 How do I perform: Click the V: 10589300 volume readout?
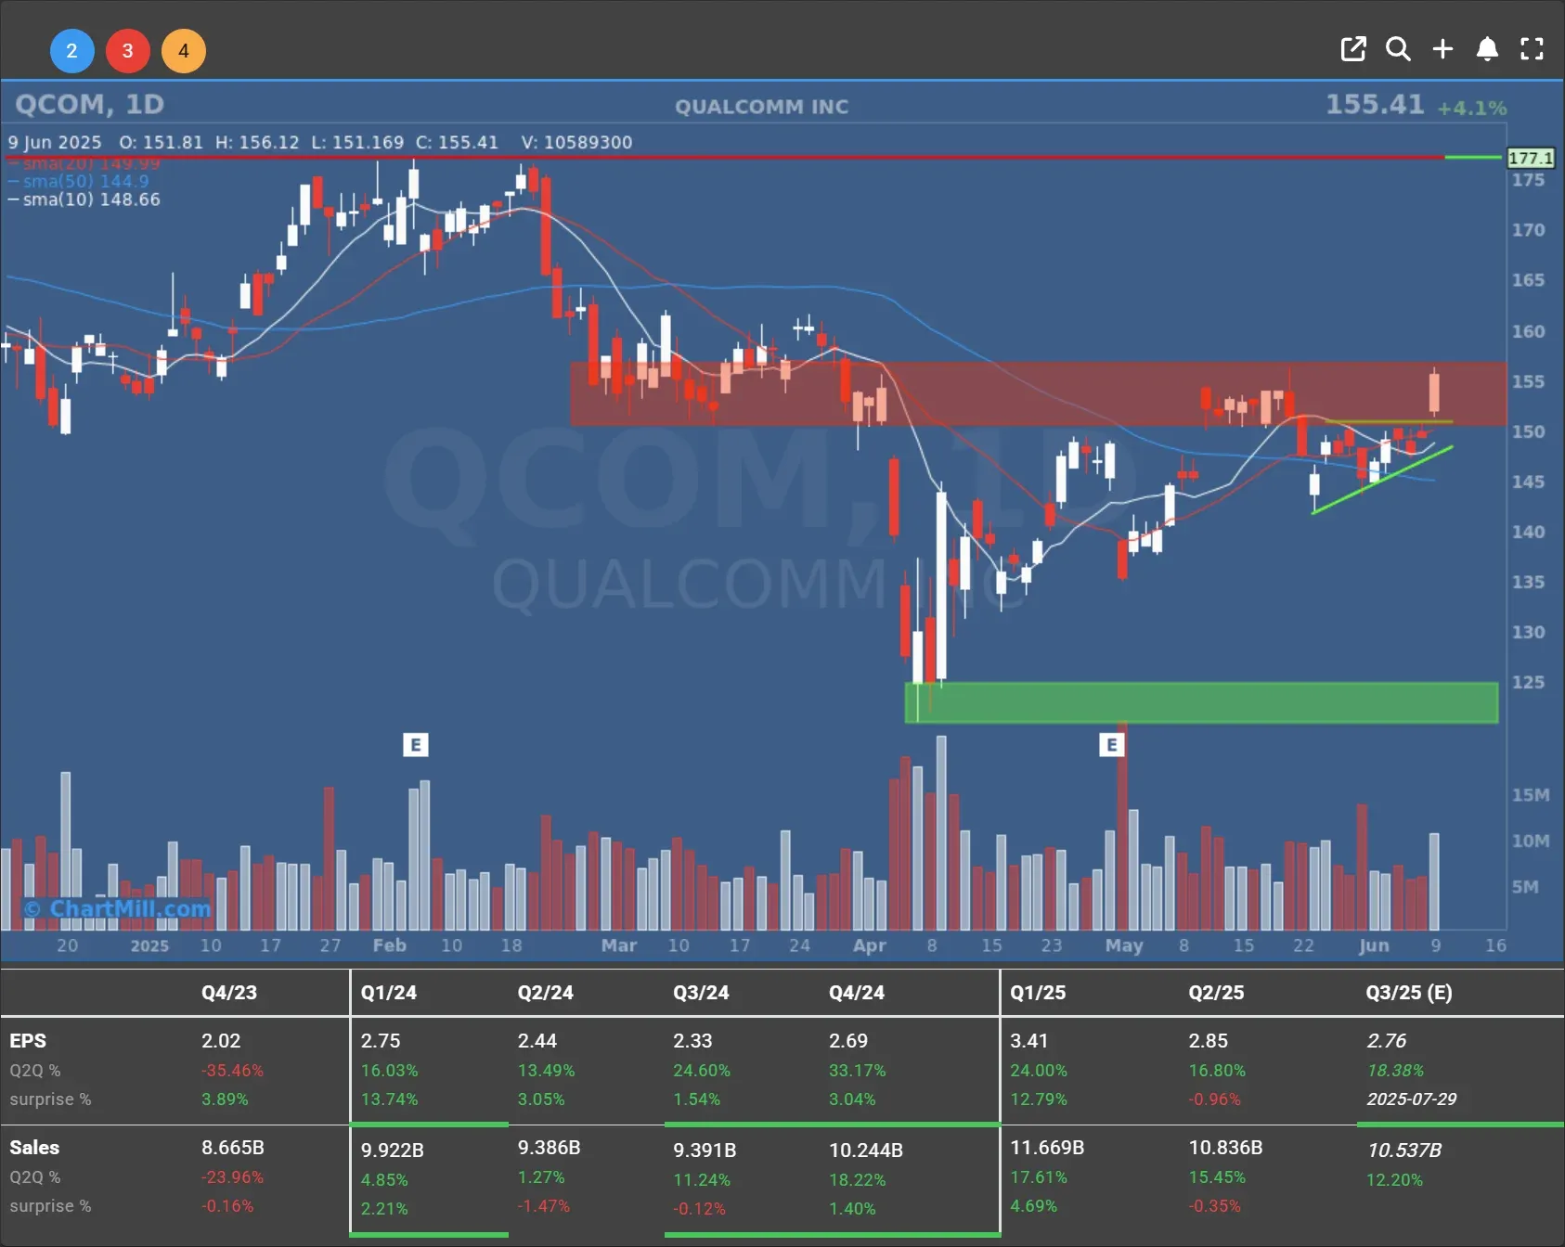[x=576, y=142]
